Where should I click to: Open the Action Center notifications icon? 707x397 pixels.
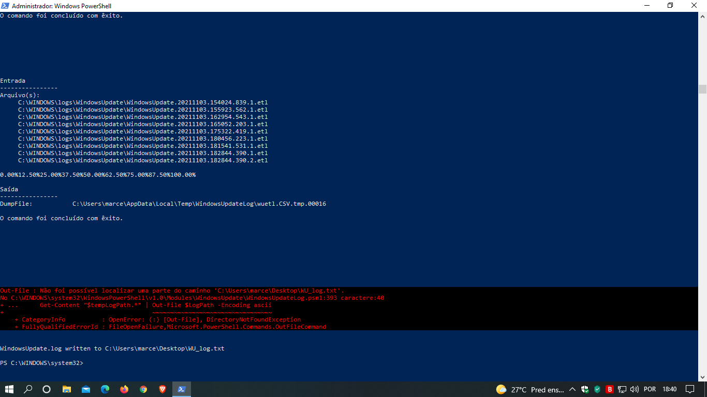click(x=690, y=389)
